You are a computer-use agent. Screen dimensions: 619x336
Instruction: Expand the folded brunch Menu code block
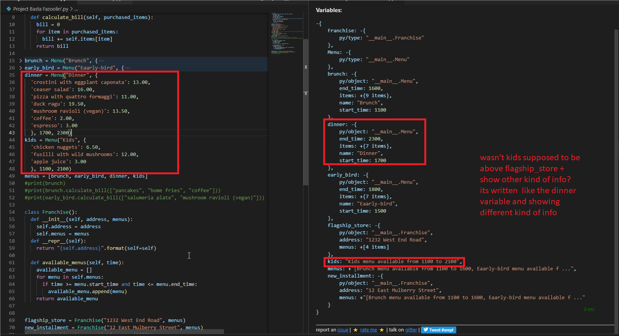[x=21, y=61]
